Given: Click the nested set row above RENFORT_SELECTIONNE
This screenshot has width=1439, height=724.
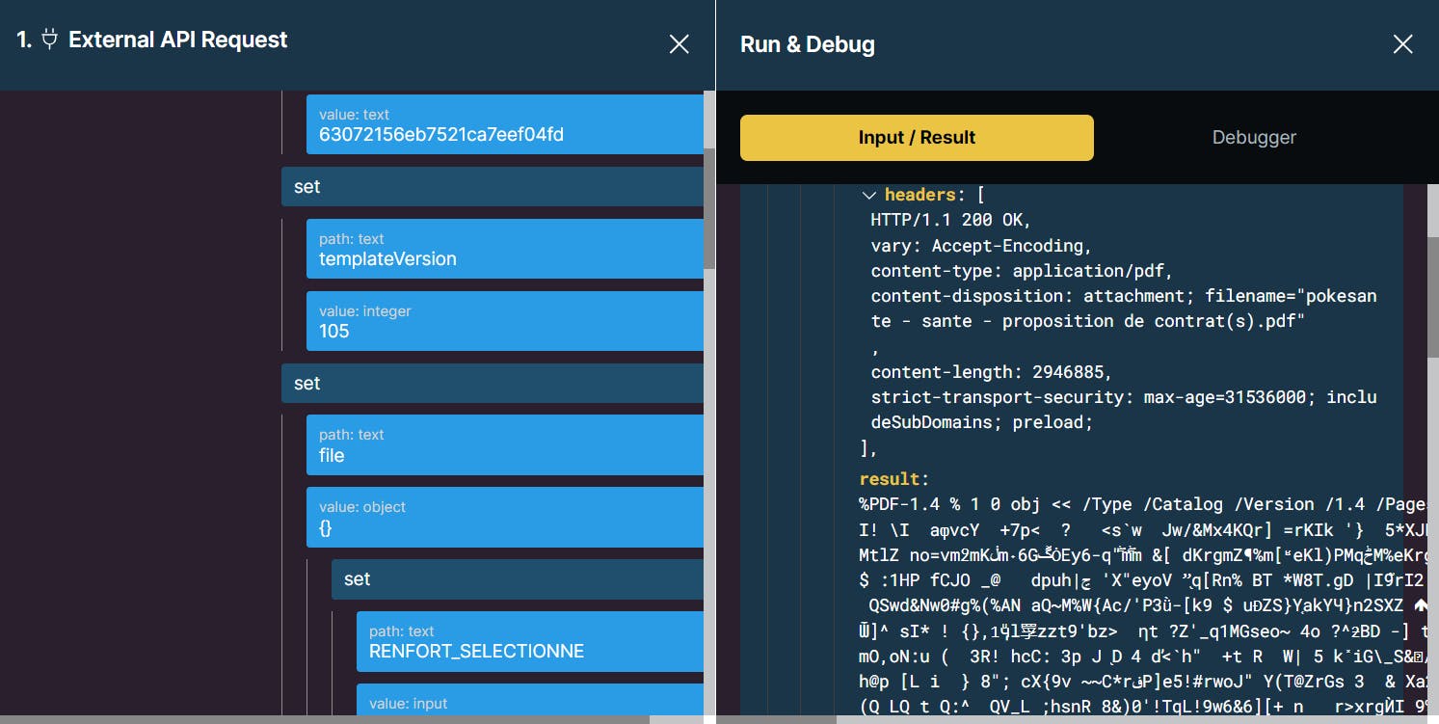Looking at the screenshot, I should 518,579.
